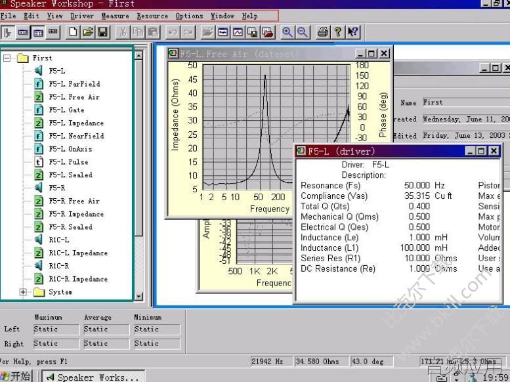Open the View menu

tap(54, 16)
